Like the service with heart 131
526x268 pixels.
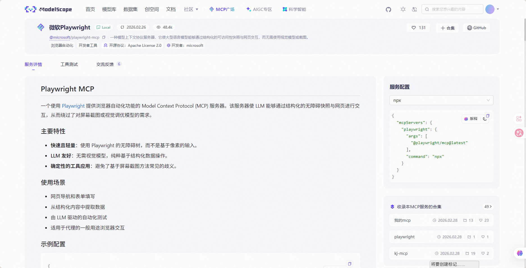(418, 28)
